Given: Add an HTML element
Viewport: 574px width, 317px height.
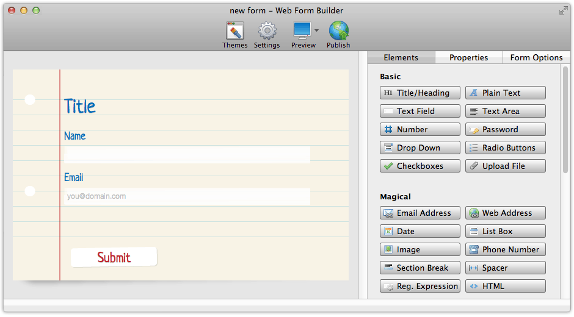Looking at the screenshot, I should [506, 286].
